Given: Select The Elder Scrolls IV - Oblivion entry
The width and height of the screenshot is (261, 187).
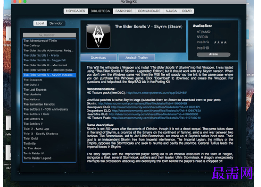Looking at the screenshot, I should click(49, 70).
